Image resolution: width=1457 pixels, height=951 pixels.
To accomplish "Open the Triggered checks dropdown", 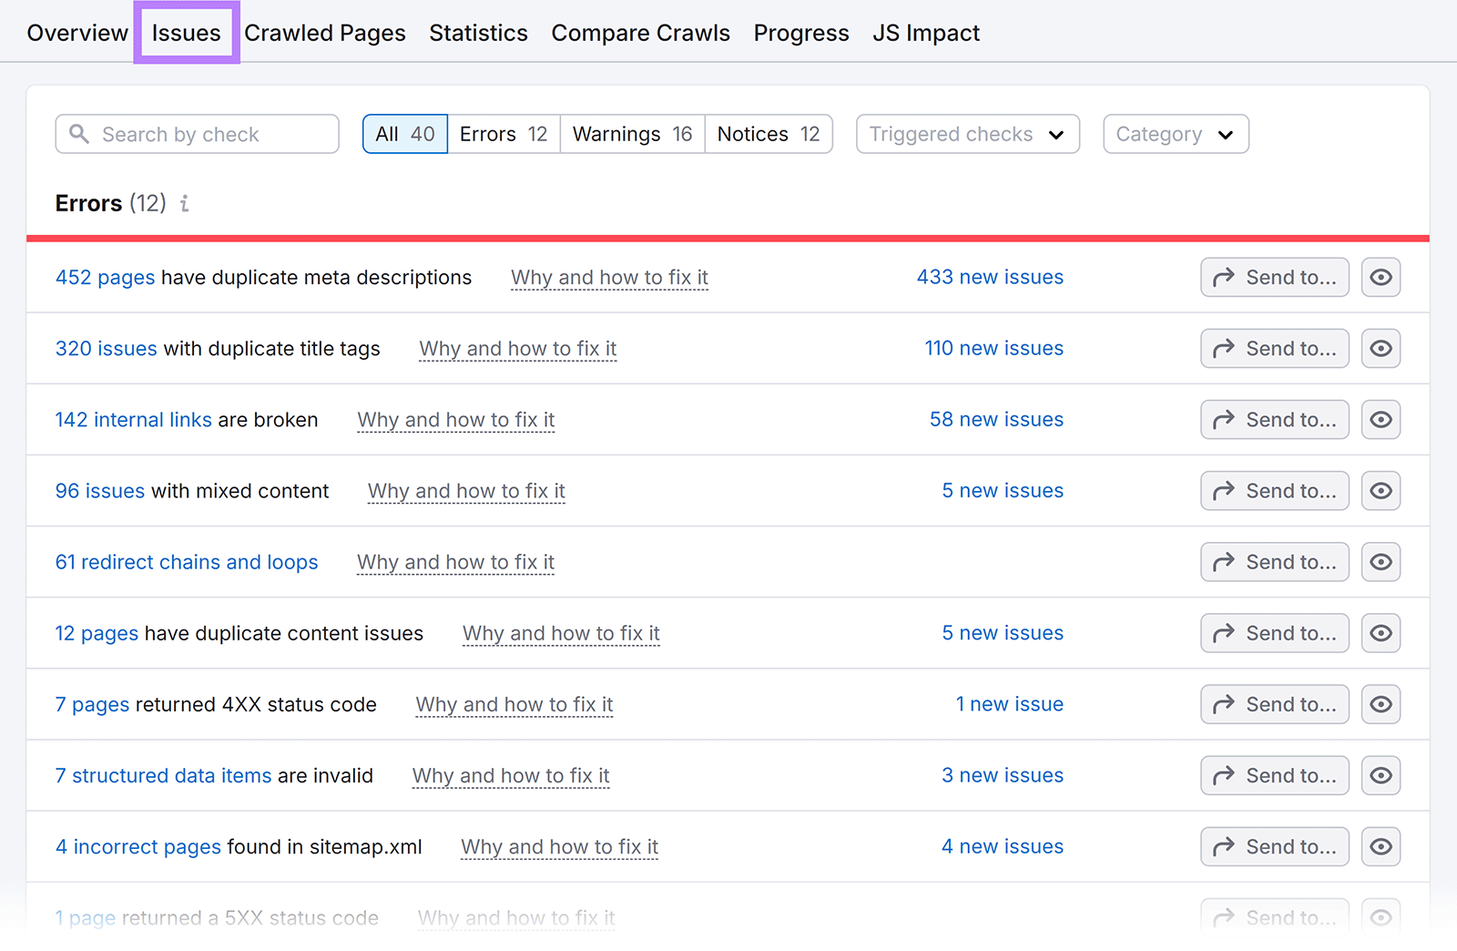I will pyautogui.click(x=966, y=134).
